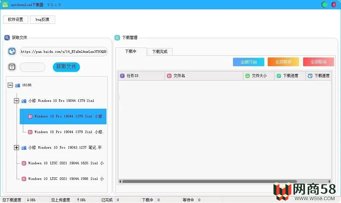
Task: Click 等待中 status bar label
Action: pos(188,200)
